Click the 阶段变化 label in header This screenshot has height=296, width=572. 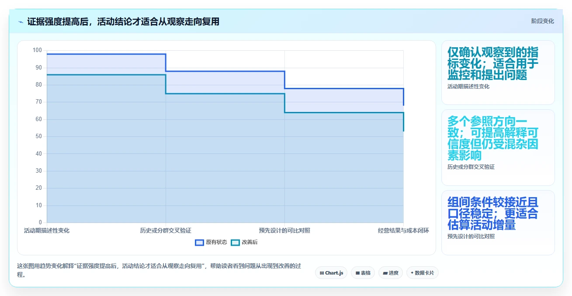tap(542, 21)
